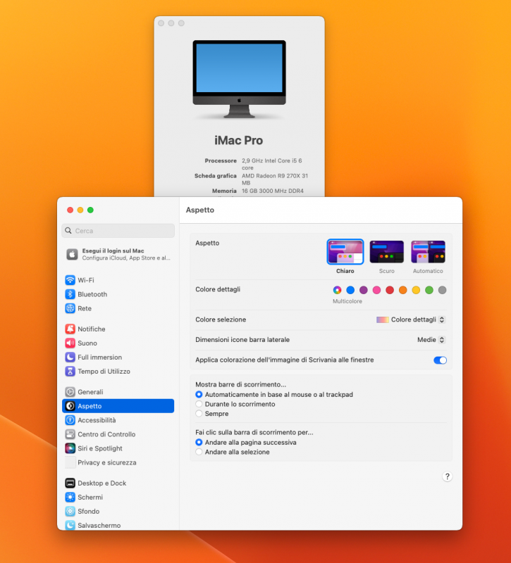The height and width of the screenshot is (563, 511).
Task: Pick pink accent color
Action: (x=376, y=290)
